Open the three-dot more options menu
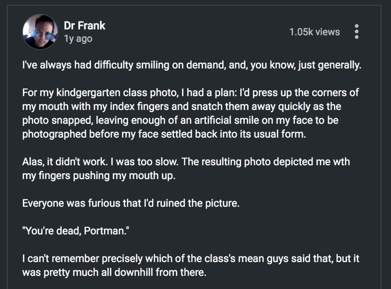This screenshot has height=289, width=391. (356, 32)
